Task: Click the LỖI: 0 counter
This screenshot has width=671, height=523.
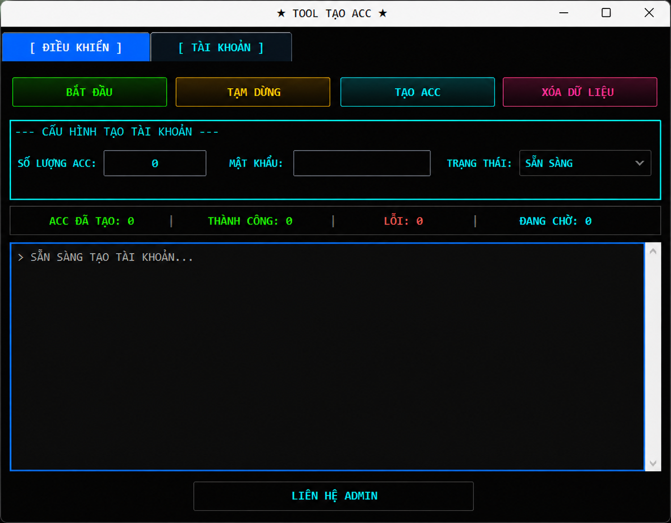Action: (x=404, y=221)
